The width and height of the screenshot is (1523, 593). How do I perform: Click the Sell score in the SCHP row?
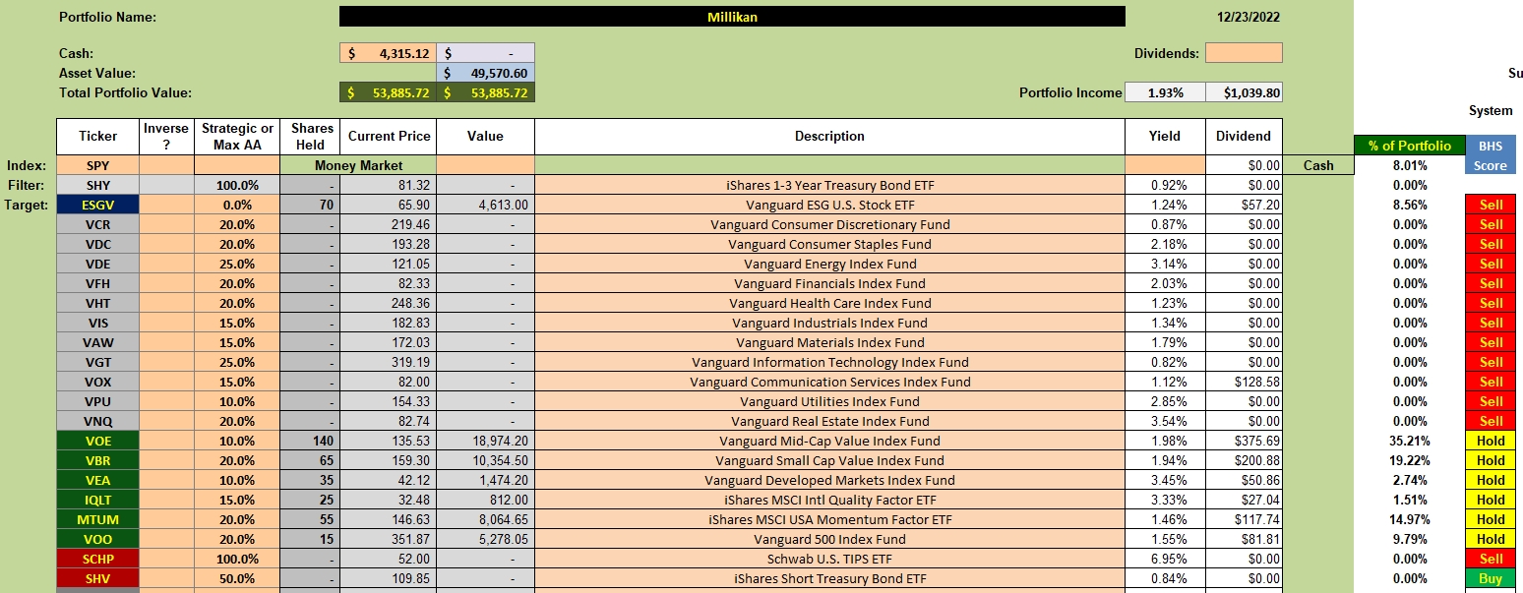[1491, 559]
